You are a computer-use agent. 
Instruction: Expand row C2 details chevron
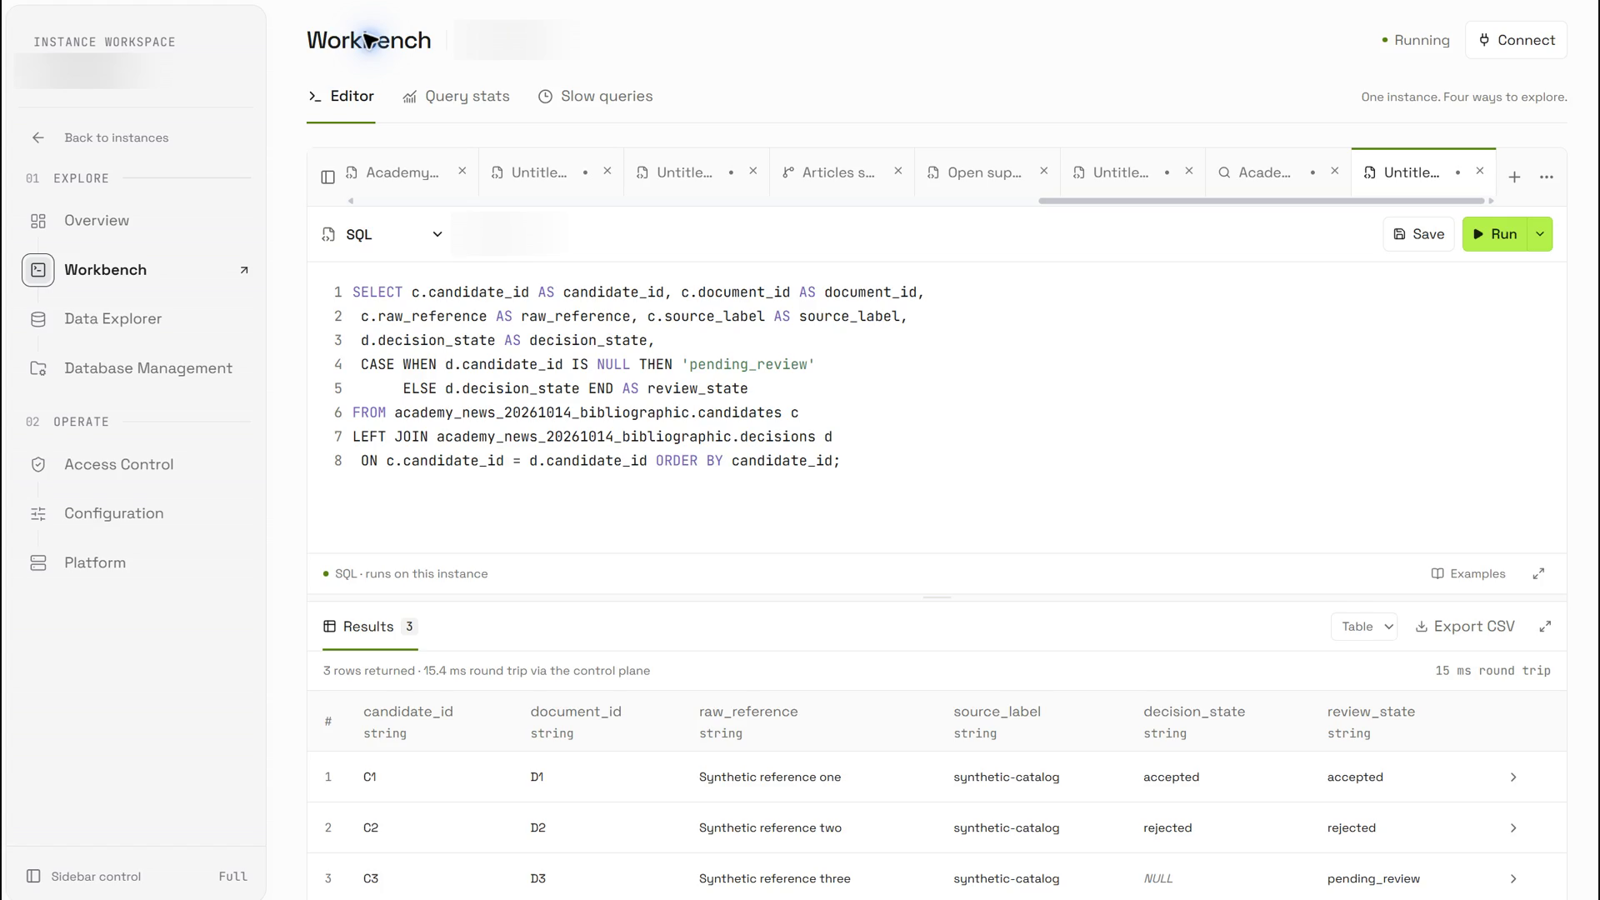[x=1513, y=828]
